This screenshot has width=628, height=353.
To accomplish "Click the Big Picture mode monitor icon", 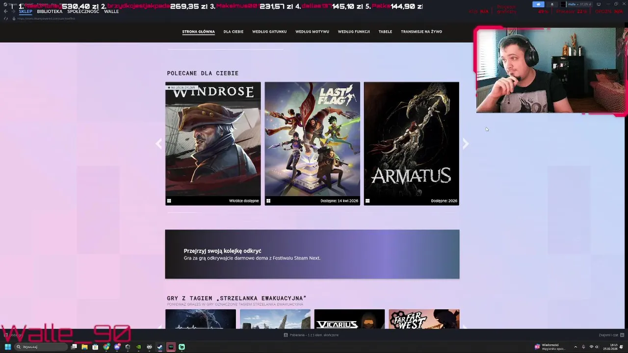I will [x=599, y=4].
